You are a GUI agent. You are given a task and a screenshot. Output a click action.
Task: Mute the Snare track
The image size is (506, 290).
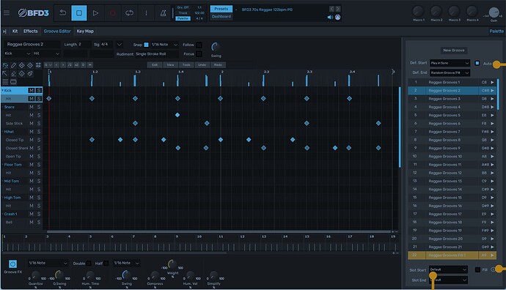(x=32, y=107)
